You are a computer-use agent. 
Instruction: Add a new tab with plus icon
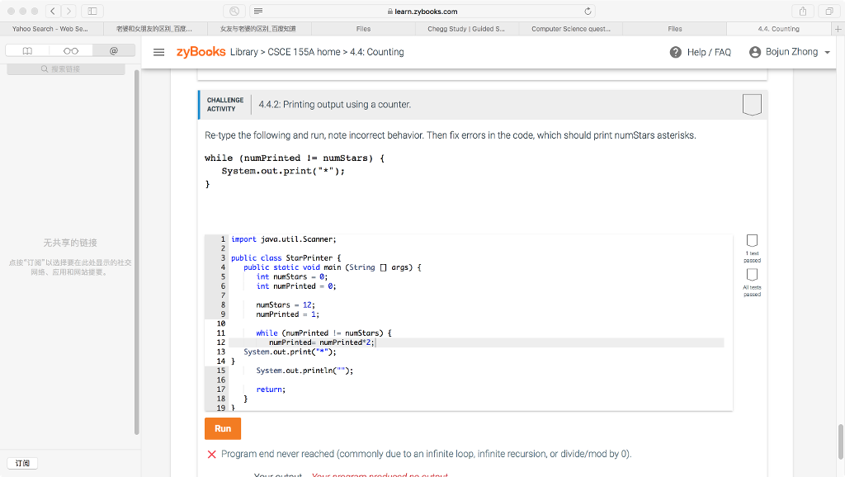point(838,29)
